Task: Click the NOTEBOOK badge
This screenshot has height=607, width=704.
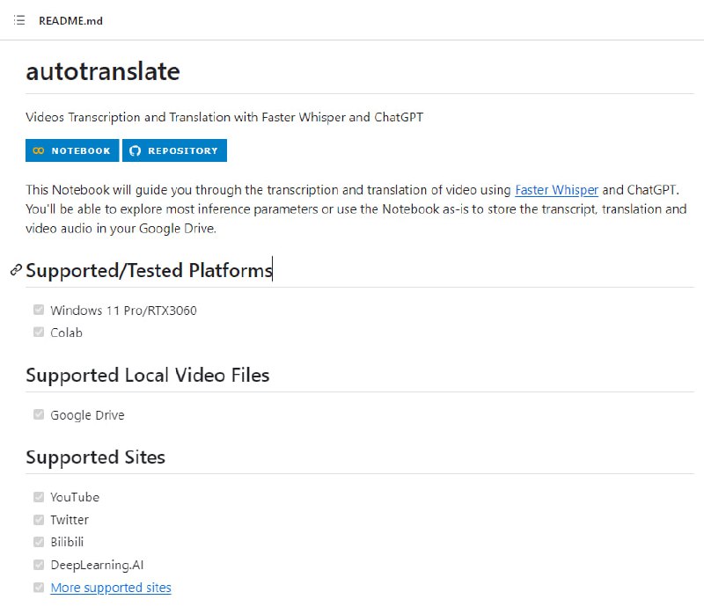Action: pyautogui.click(x=71, y=150)
